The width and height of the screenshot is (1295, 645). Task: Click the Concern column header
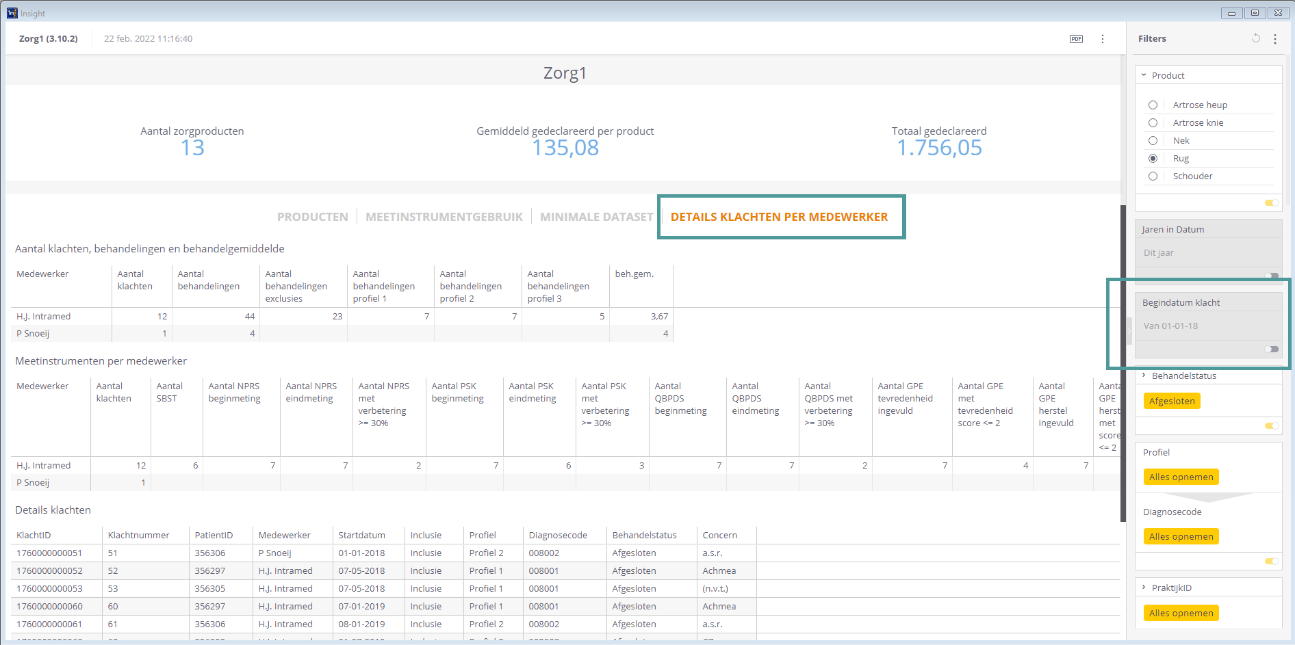(x=719, y=536)
